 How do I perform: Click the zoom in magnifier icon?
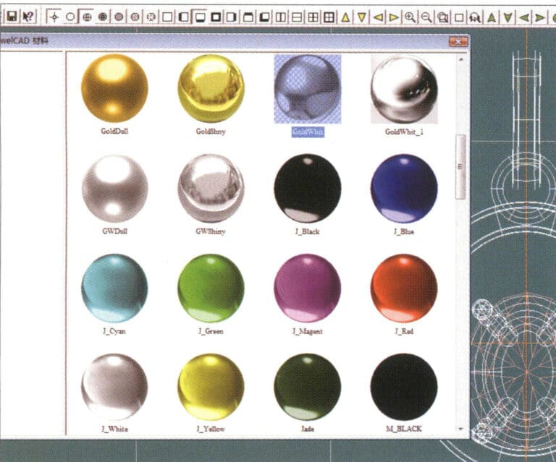point(410,17)
